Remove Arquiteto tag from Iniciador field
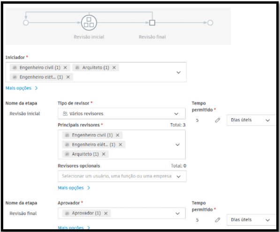 tap(114, 68)
